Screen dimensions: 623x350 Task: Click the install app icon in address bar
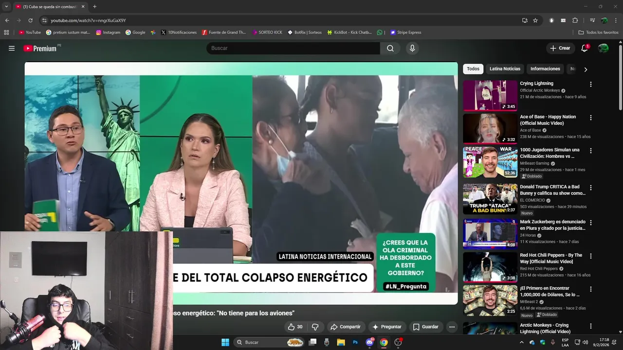click(x=525, y=20)
